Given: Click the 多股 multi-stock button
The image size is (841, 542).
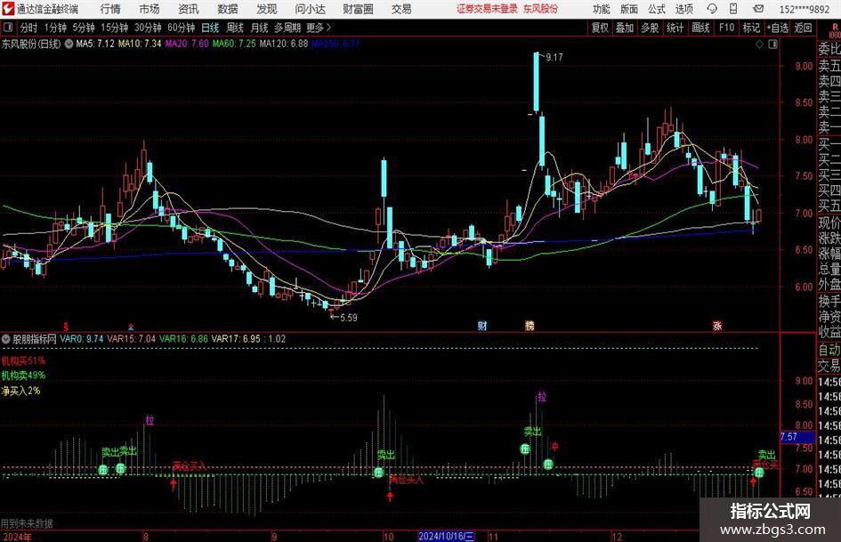Looking at the screenshot, I should [x=650, y=28].
